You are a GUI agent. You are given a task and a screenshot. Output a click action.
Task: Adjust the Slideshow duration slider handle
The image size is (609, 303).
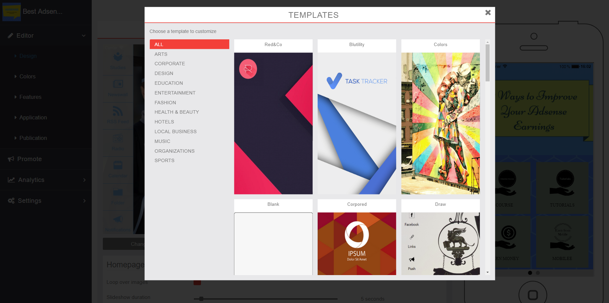click(201, 299)
